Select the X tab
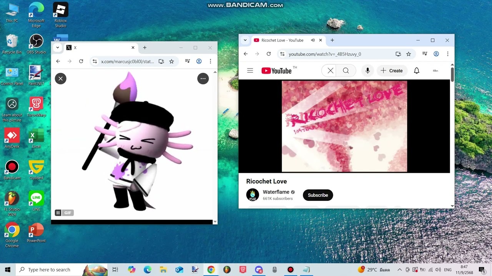Image resolution: width=492 pixels, height=276 pixels. click(101, 48)
